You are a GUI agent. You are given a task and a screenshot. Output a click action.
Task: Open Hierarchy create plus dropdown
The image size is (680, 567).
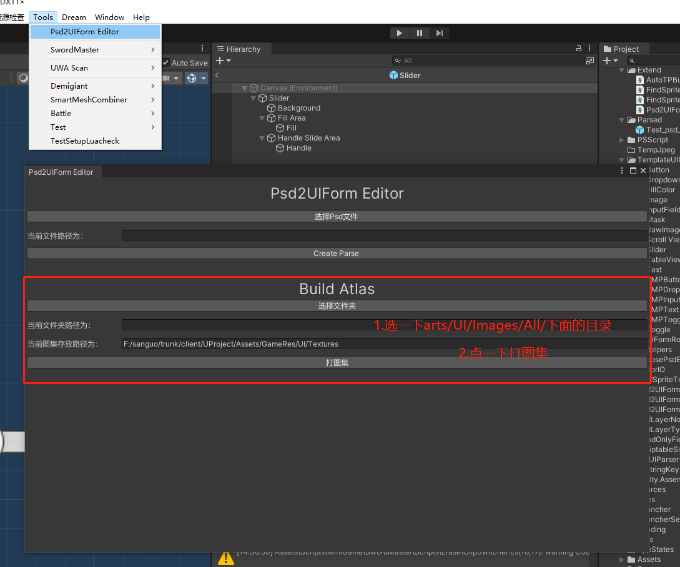(x=223, y=61)
